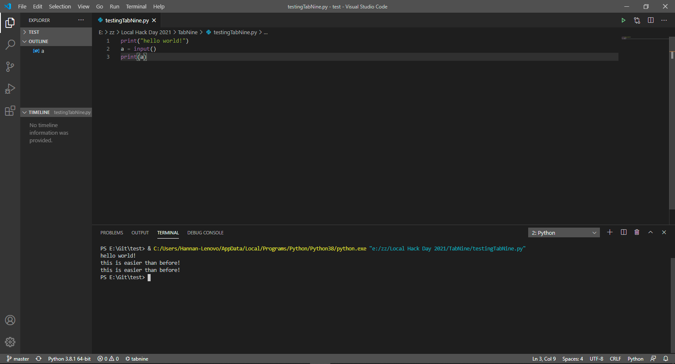Open the Run and Debug view

coord(10,89)
